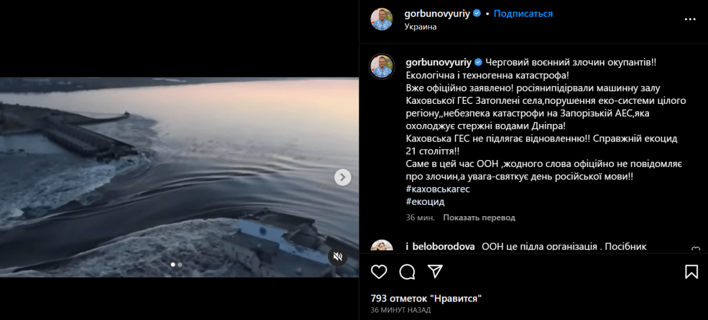708x320 pixels.
Task: View the 793 likes list
Action: point(426,298)
